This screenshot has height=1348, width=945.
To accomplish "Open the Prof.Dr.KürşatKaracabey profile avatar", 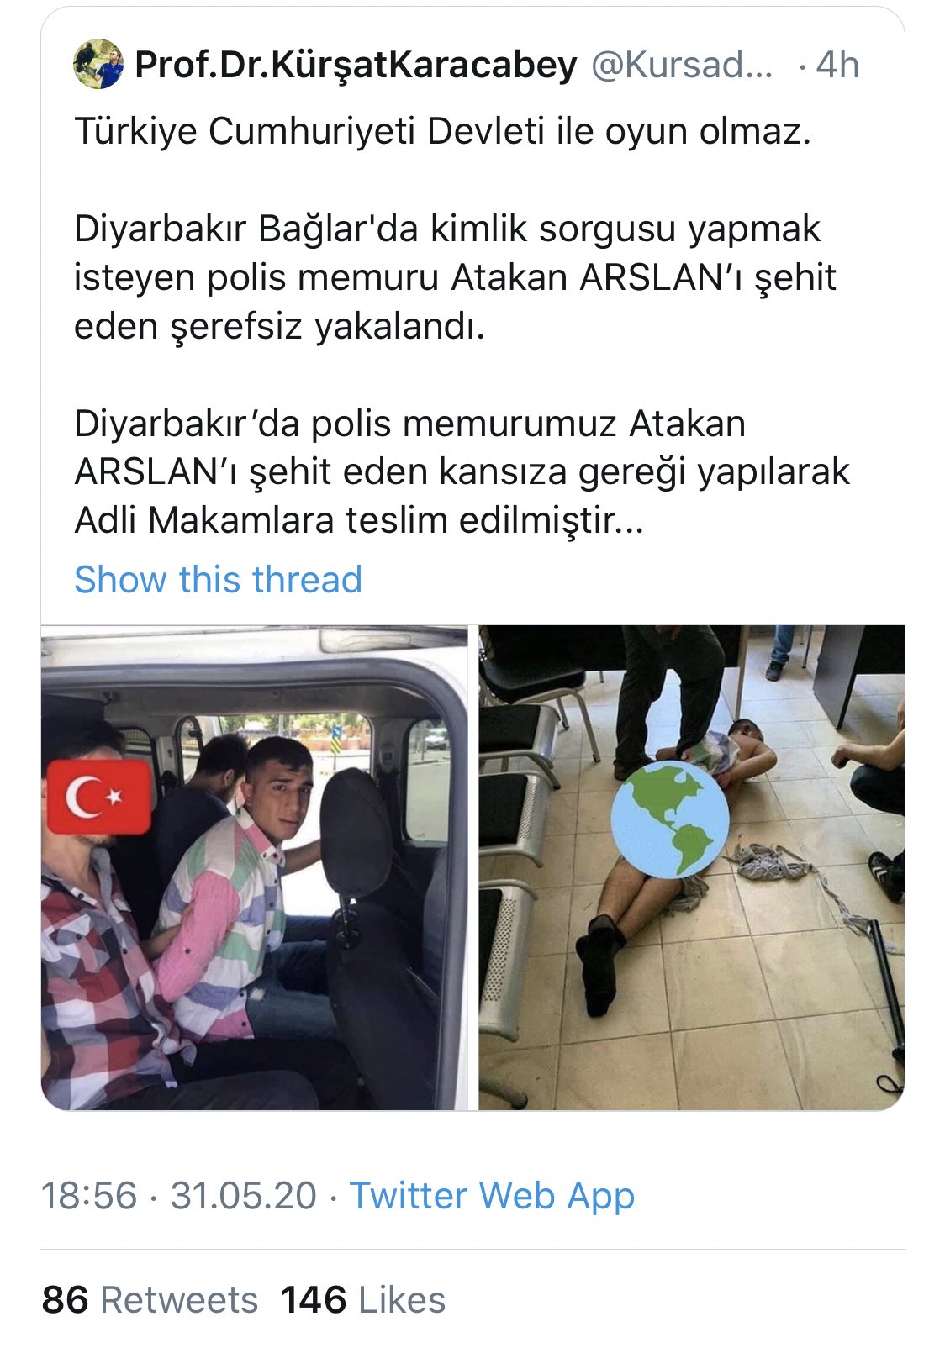I will coord(98,64).
